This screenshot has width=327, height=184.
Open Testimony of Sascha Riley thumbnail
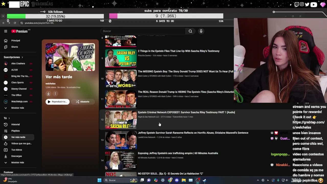click(x=121, y=120)
